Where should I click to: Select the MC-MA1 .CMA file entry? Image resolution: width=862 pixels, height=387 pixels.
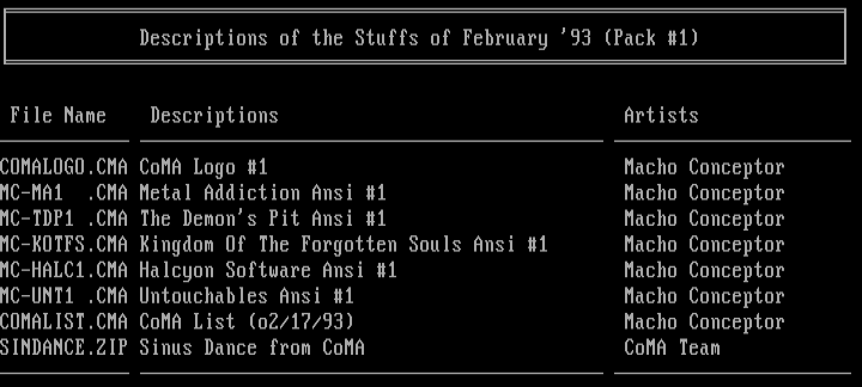coord(63,193)
